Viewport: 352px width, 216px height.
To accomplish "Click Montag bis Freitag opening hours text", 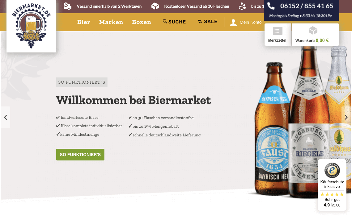I will 301,16.
